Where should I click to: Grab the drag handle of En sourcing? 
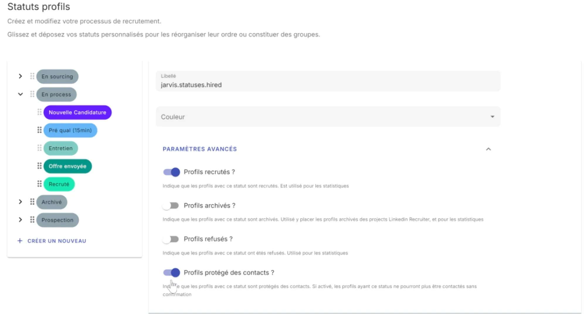pos(33,76)
